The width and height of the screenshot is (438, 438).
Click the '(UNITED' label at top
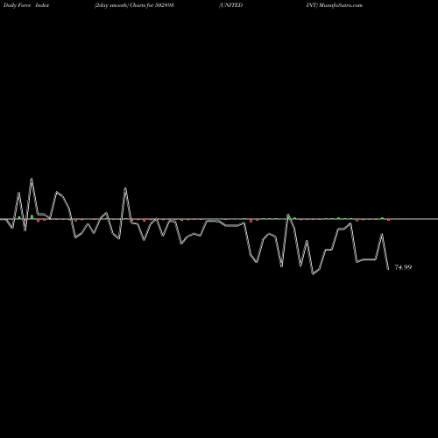pyautogui.click(x=230, y=5)
